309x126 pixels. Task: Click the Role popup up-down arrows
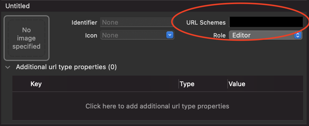(x=298, y=35)
